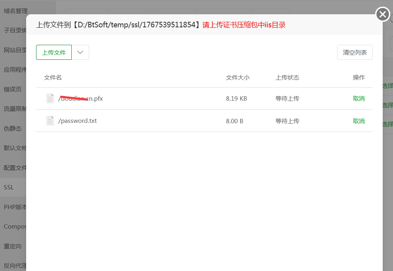Click the file icon beside password.txt

pyautogui.click(x=50, y=120)
